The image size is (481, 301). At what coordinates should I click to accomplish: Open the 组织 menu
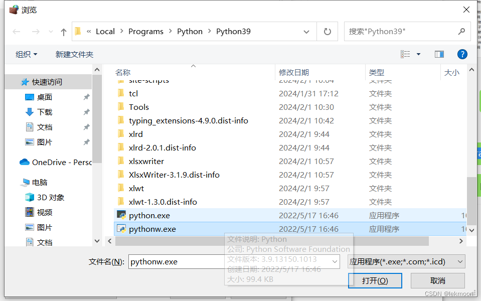pos(27,54)
